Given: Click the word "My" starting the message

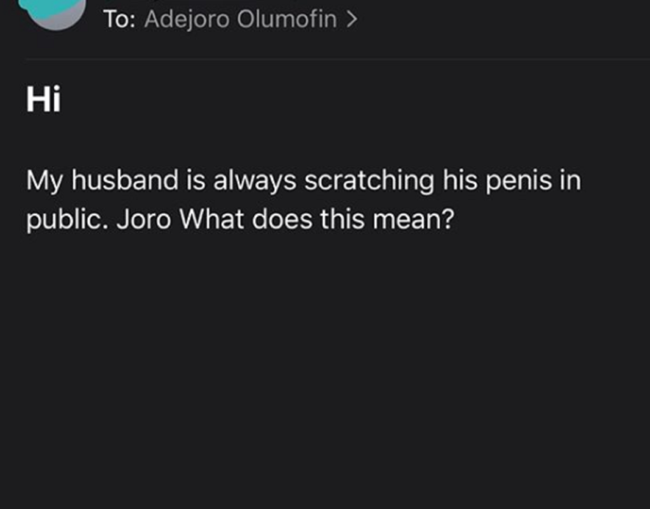Looking at the screenshot, I should pos(44,181).
